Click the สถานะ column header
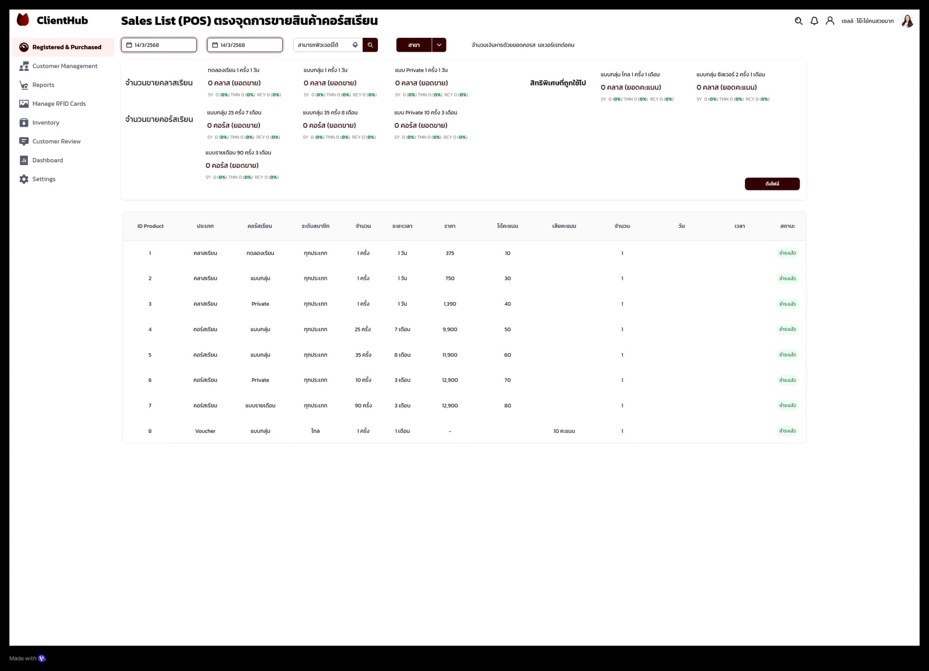 click(787, 226)
